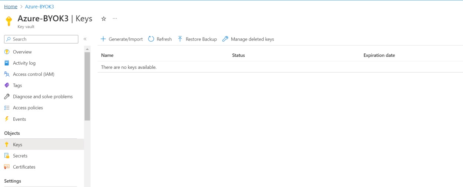
Task: Click Restore Backup button
Action: coord(197,39)
